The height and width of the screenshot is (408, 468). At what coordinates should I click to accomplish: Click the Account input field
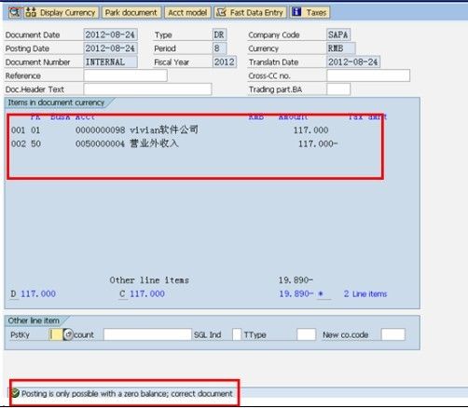click(147, 334)
